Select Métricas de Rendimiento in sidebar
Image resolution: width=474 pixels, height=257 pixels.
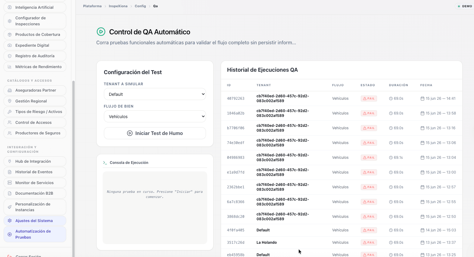tap(35, 67)
